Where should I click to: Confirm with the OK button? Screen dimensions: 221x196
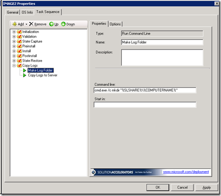[158, 187]
